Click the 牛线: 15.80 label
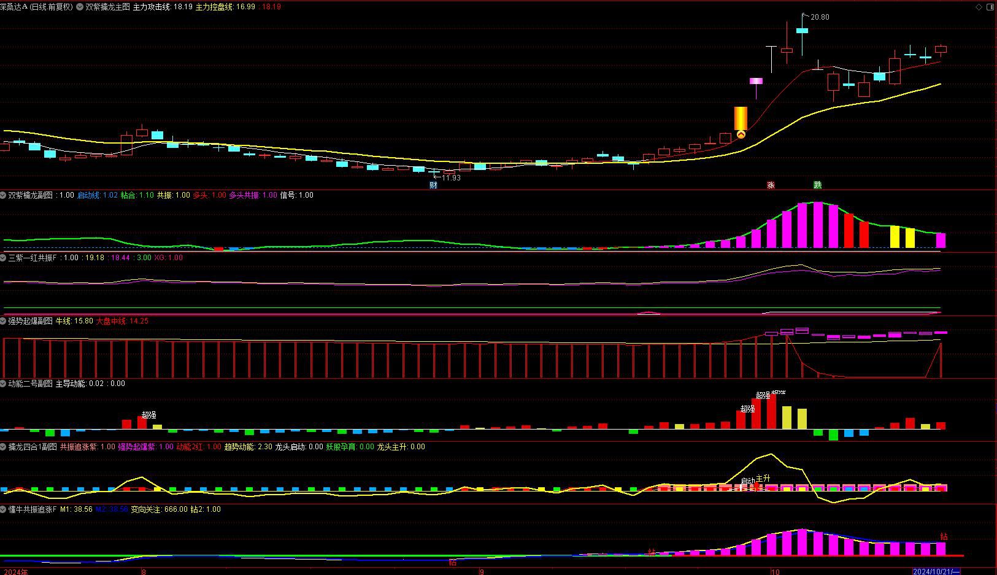The height and width of the screenshot is (575, 997). click(75, 321)
